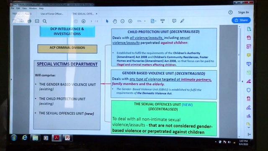268x151 pixels.
Task: Click Adobe Acrobat Reader taskbar icon
Action: point(57,138)
